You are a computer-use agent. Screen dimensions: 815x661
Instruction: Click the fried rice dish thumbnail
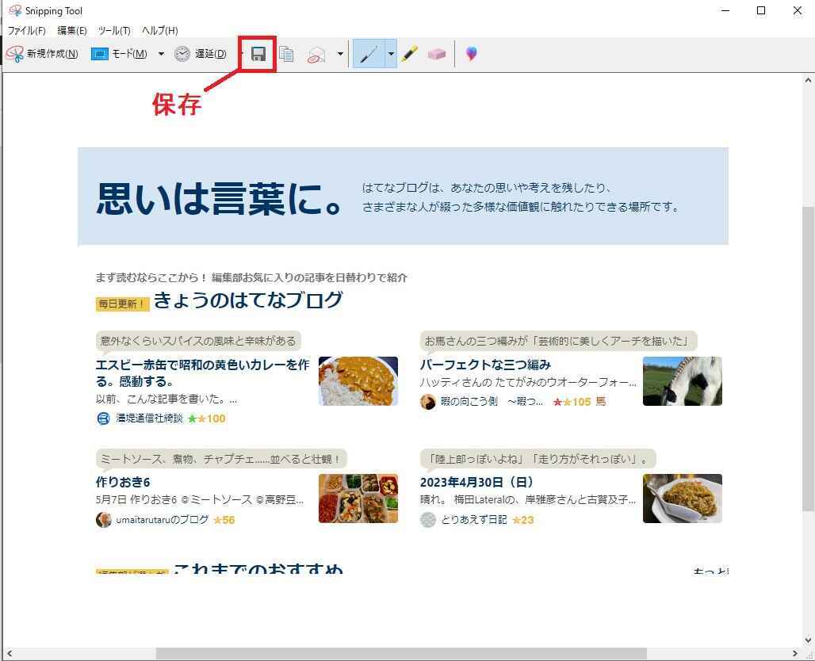682,499
